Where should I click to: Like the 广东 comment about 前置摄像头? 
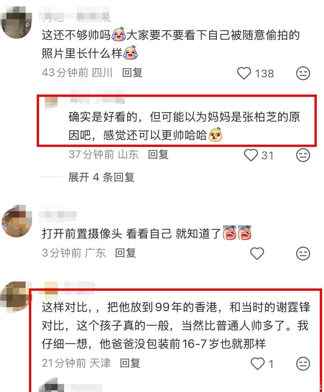pos(257,253)
